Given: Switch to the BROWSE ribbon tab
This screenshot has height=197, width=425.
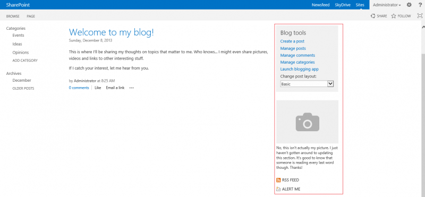Looking at the screenshot, I should (x=13, y=16).
